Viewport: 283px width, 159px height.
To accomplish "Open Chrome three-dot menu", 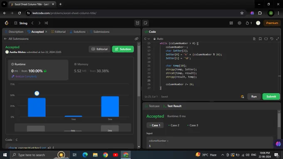I will (x=278, y=13).
